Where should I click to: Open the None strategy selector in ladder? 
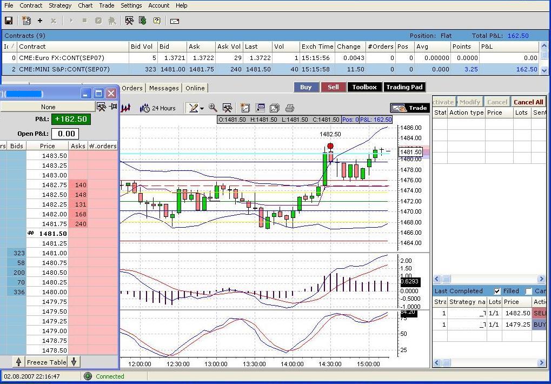pyautogui.click(x=48, y=107)
